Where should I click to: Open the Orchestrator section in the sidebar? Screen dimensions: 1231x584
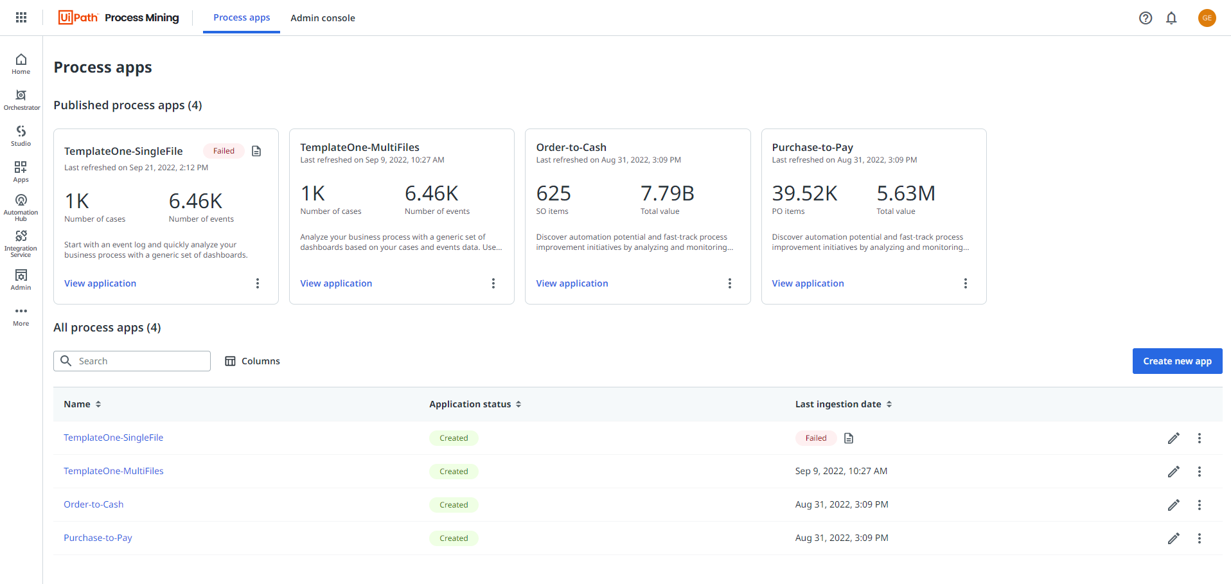point(21,98)
